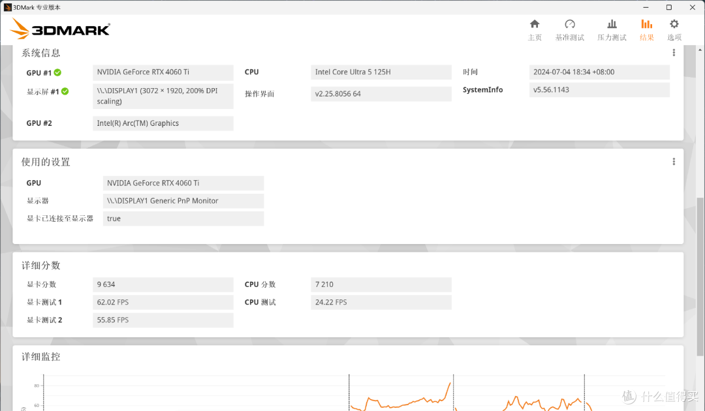Click the CPU 测试 value 24.22 FPS
The height and width of the screenshot is (411, 705).
381,302
